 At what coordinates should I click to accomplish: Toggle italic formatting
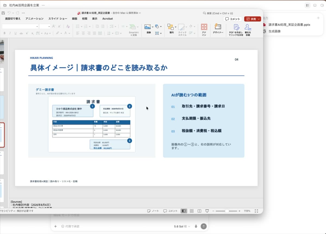pos(10,33)
